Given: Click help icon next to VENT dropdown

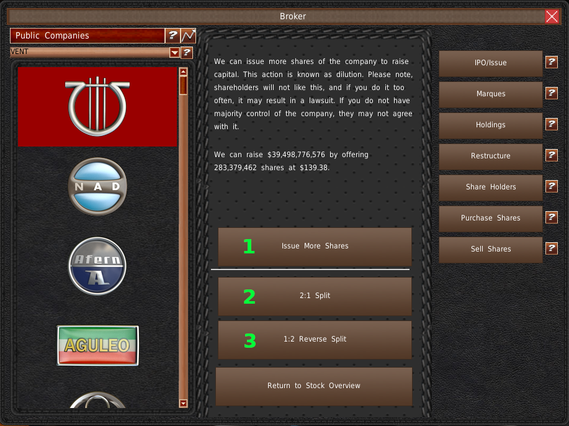Looking at the screenshot, I should 187,53.
